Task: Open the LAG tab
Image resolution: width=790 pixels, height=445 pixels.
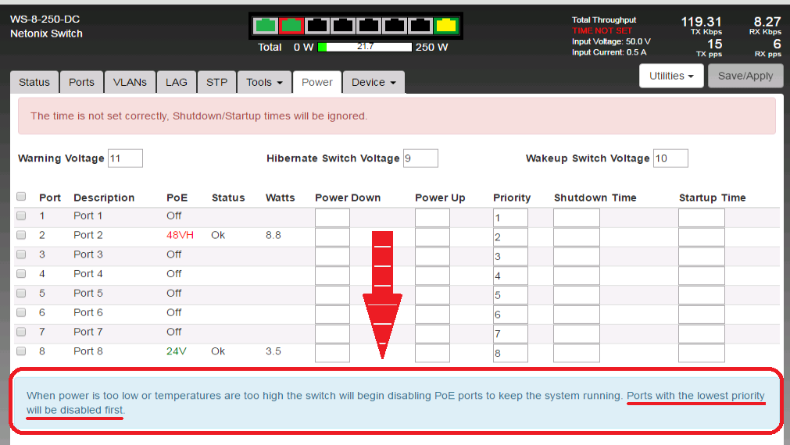Action: click(177, 82)
